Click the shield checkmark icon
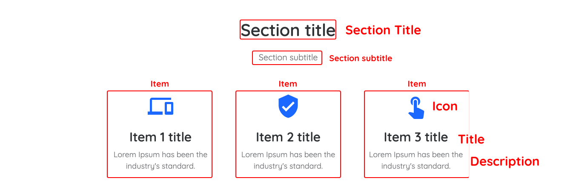 [x=288, y=106]
